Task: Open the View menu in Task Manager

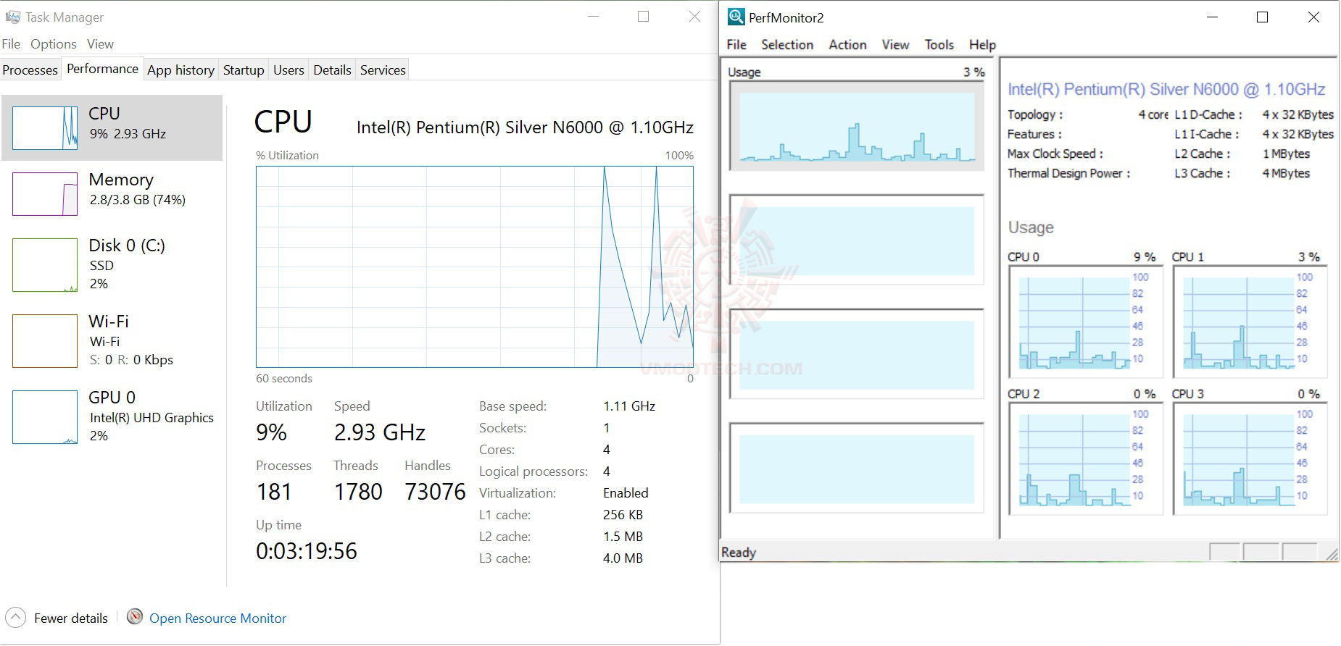Action: tap(100, 44)
